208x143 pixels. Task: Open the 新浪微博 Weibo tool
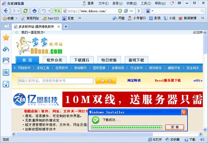[188, 18]
